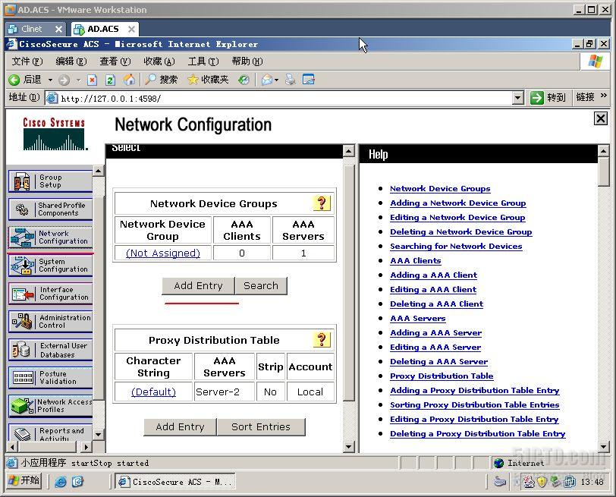Viewport: 616px width, 497px height.
Task: Click the IE History icon
Action: (x=244, y=80)
